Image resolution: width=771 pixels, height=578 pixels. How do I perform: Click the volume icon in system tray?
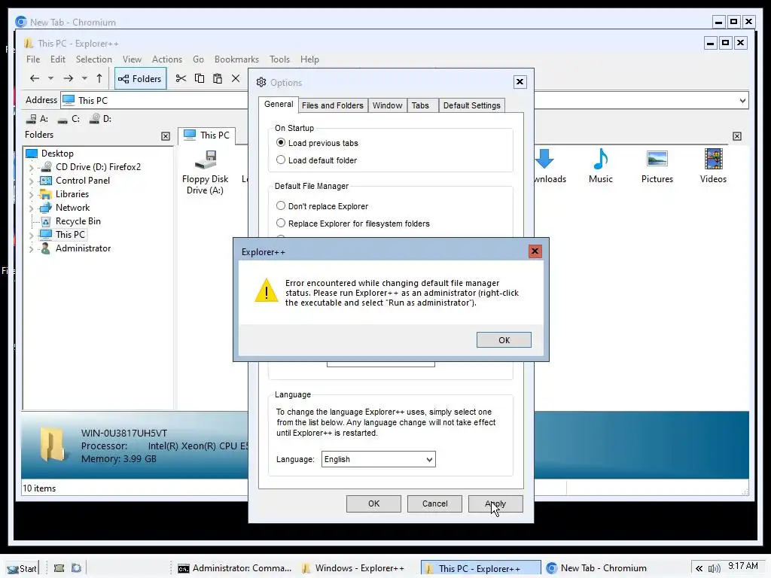pyautogui.click(x=715, y=569)
